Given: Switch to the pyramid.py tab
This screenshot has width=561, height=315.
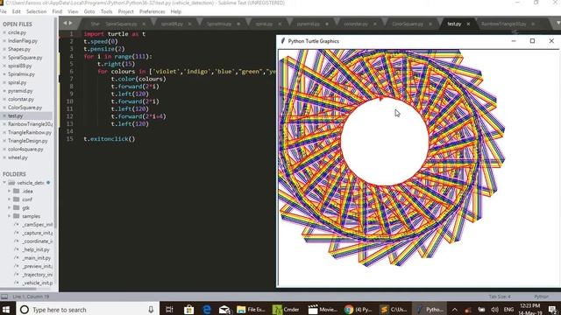Looking at the screenshot, I should tap(308, 24).
